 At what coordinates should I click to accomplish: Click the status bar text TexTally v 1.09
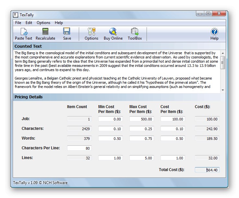(40, 183)
